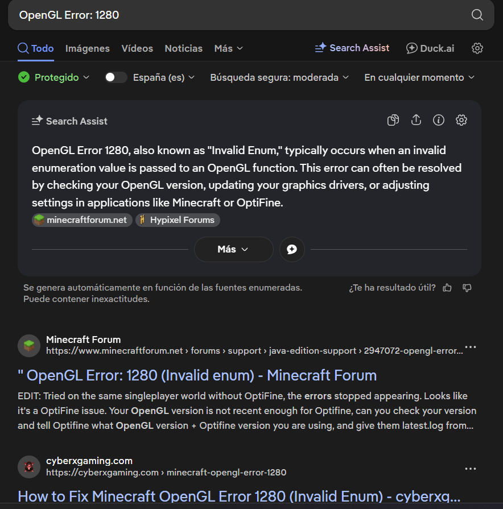The width and height of the screenshot is (503, 509).
Task: Toggle the España region switch
Action: (x=116, y=77)
